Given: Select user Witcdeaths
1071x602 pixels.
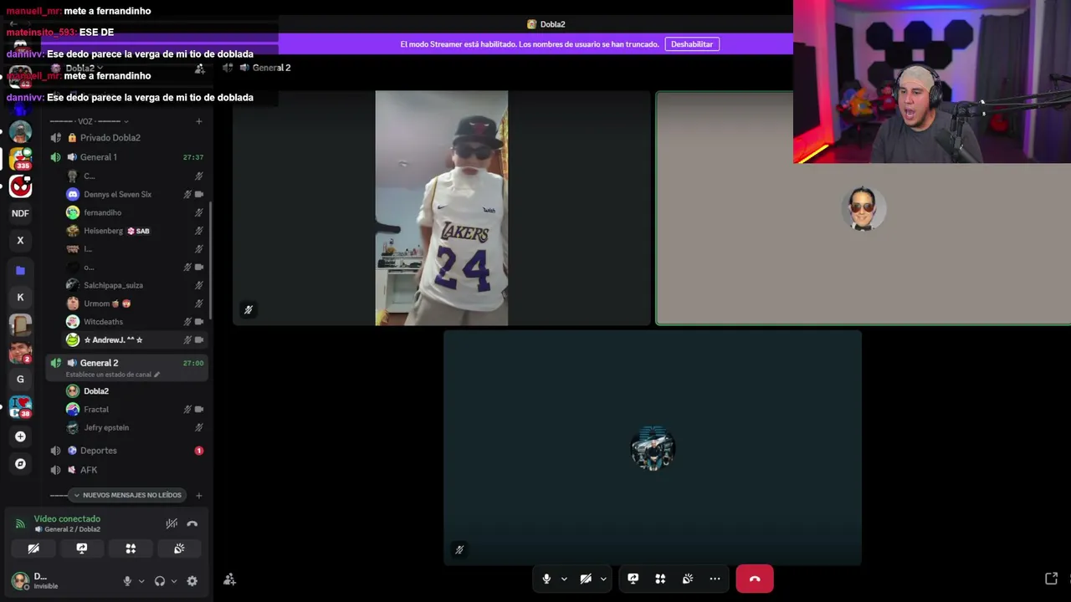Looking at the screenshot, I should pos(135,322).
